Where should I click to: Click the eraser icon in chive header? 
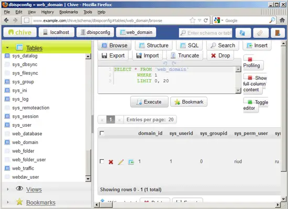[x=260, y=33]
